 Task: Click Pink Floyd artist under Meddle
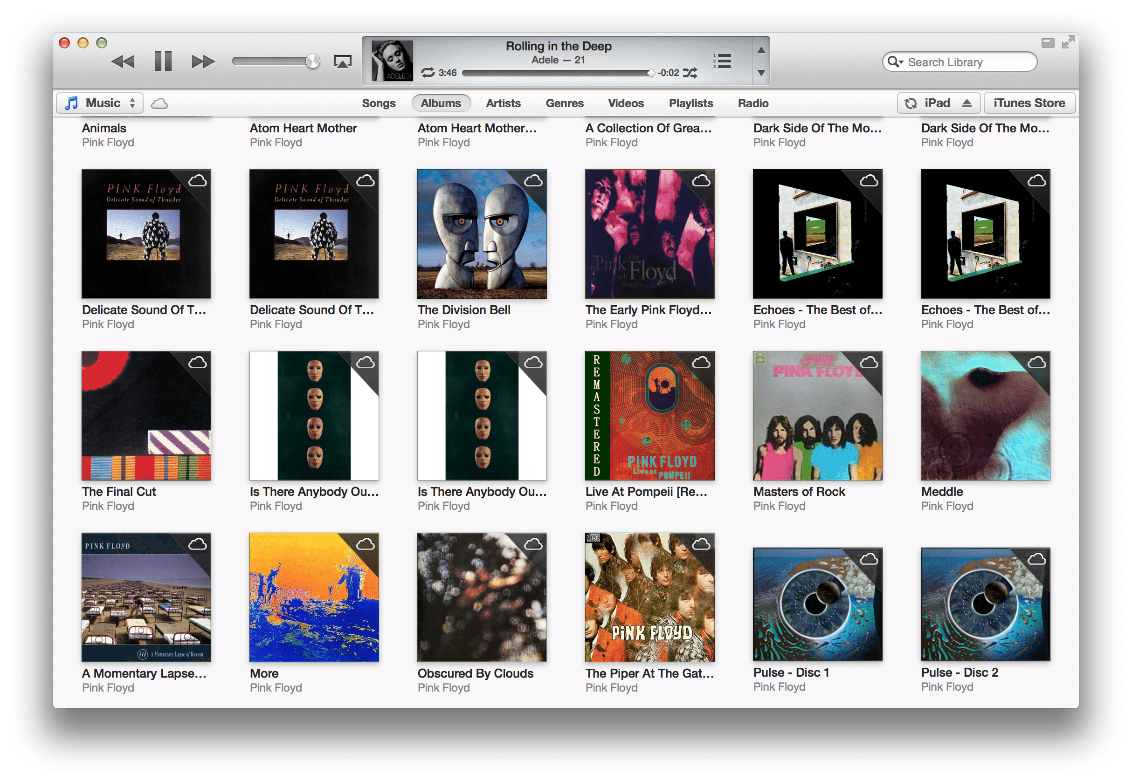pyautogui.click(x=947, y=506)
